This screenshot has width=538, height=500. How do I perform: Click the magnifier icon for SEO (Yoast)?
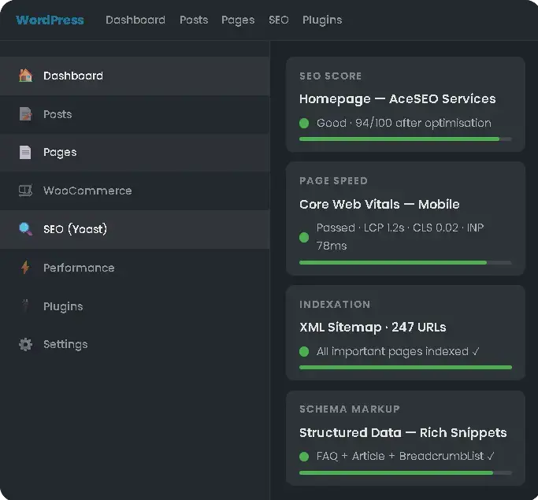[25, 228]
